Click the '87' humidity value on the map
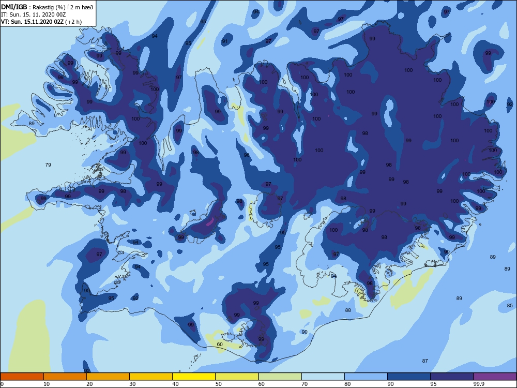Screen dimensions: 517x388 pyautogui.click(x=425, y=361)
